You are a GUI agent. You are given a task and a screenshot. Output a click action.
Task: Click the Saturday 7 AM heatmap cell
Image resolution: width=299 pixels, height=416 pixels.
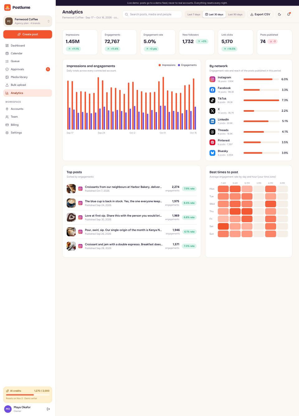pyautogui.click(x=223, y=226)
